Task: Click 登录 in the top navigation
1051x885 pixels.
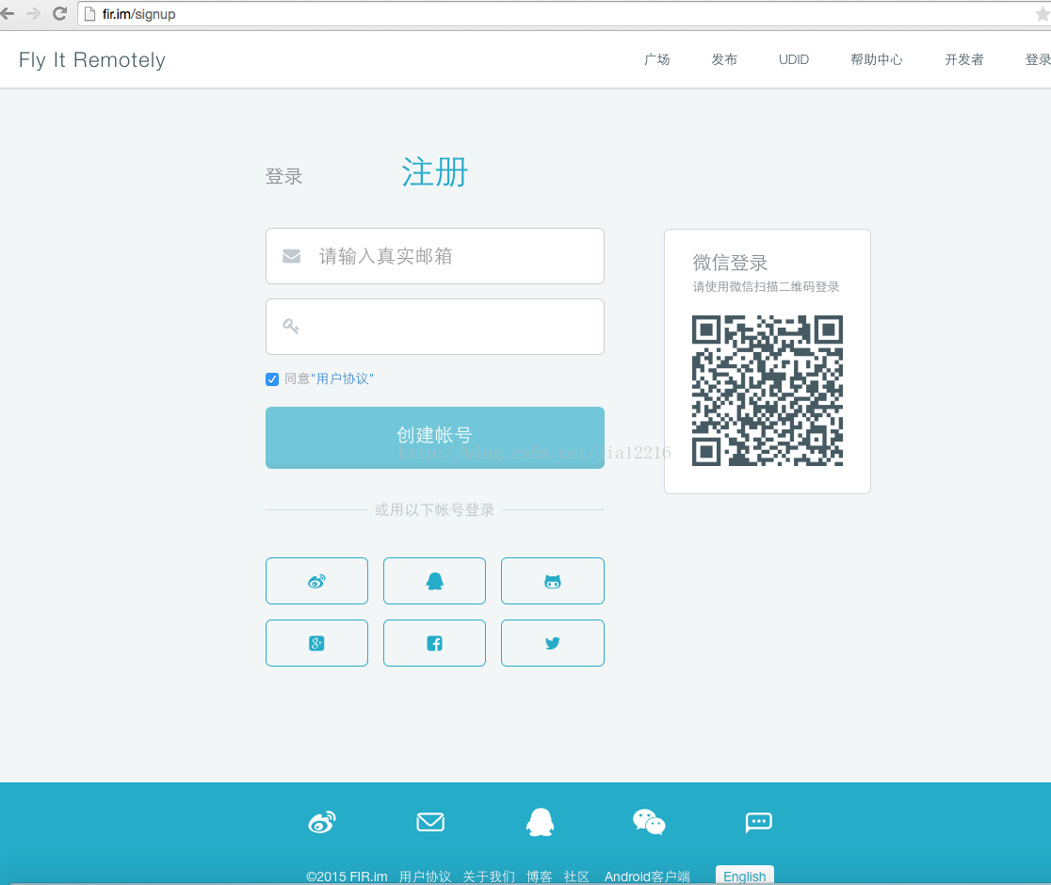Action: [x=1038, y=59]
